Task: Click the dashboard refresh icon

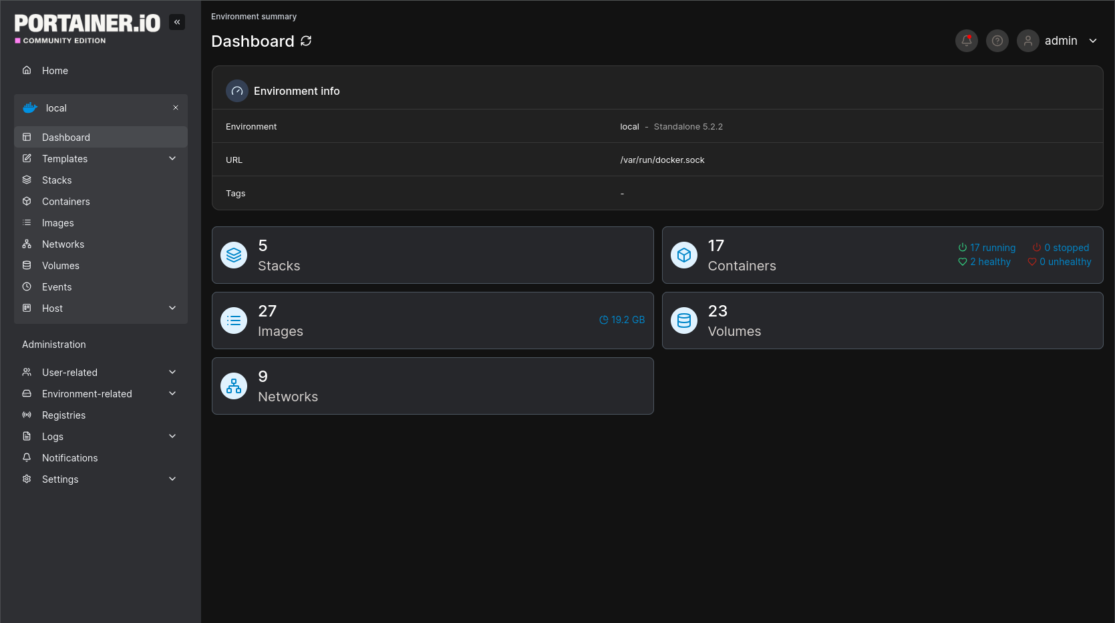Action: [306, 41]
